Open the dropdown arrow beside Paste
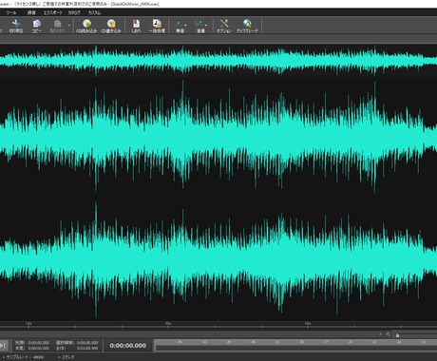The image size is (437, 361). pyautogui.click(x=69, y=26)
